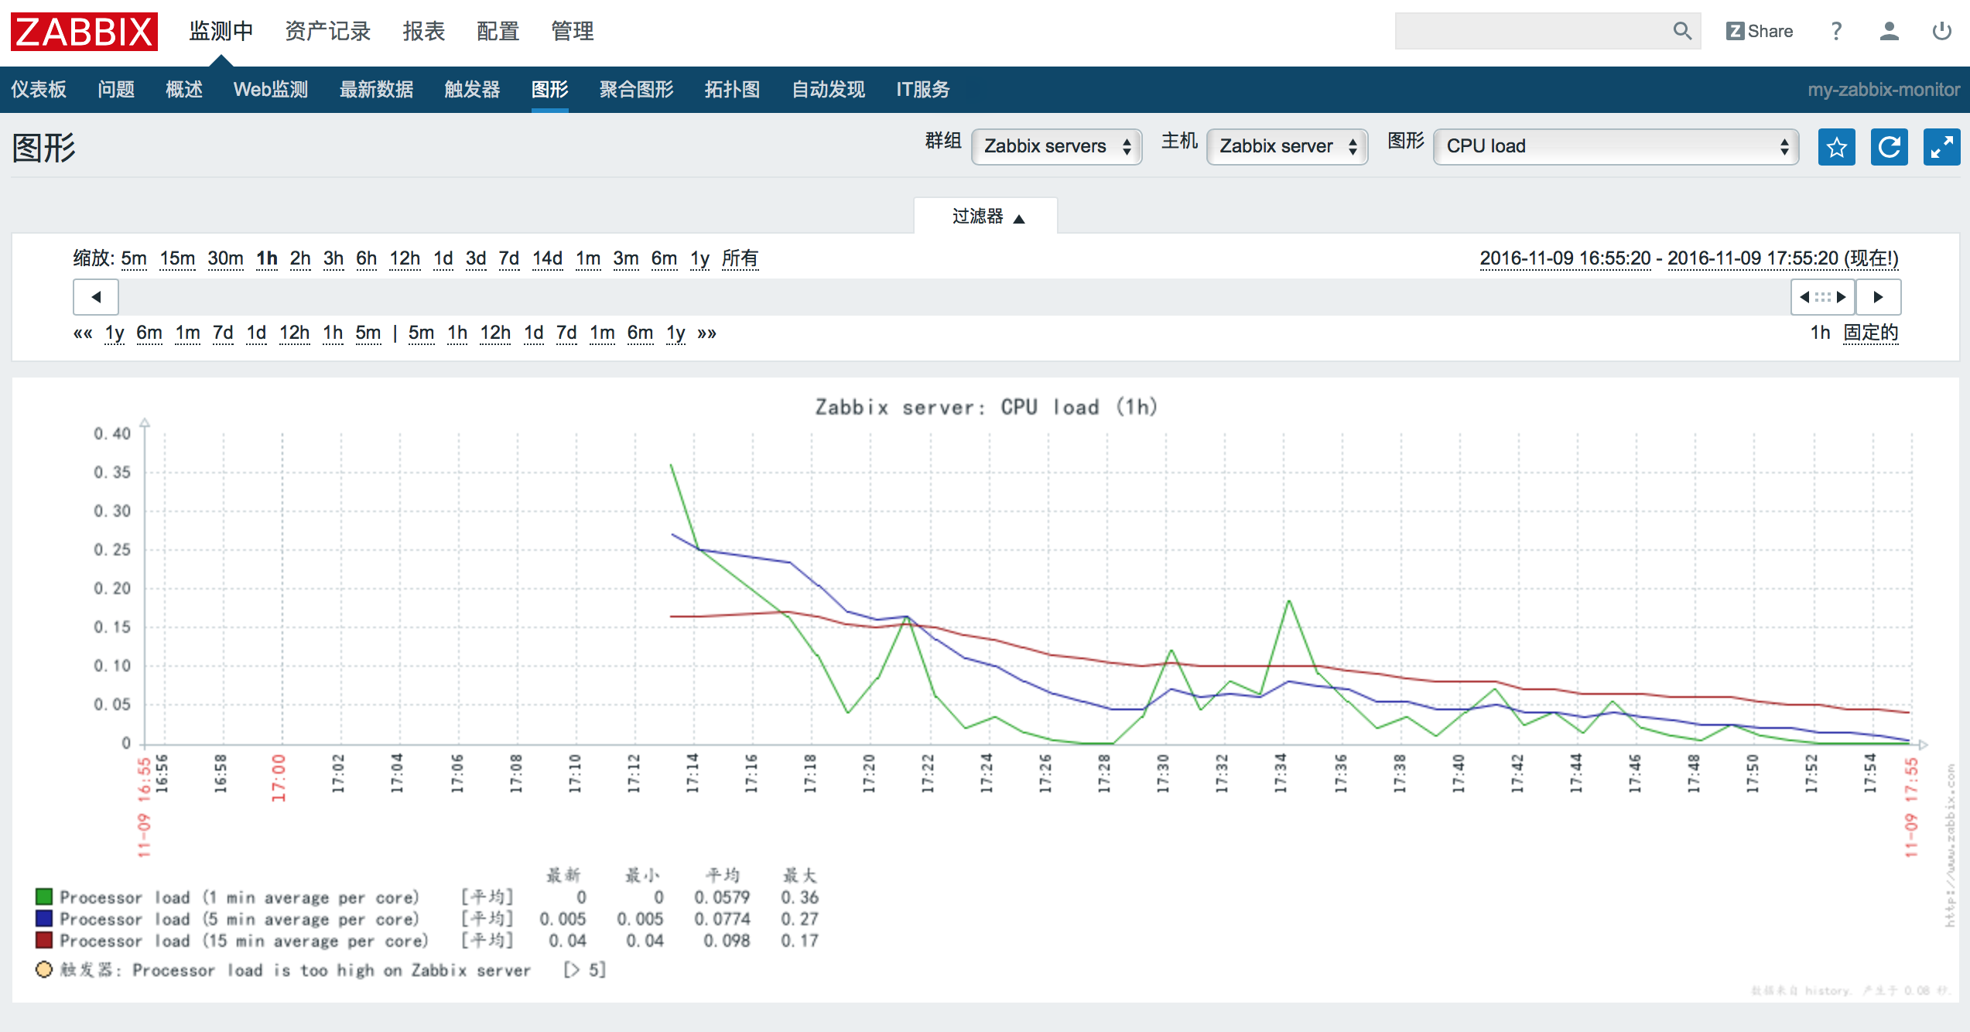Click the search magnifier icon

coord(1682,31)
